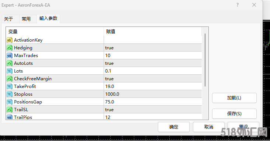
Task: Select the CheckFreeMargin true value cell
Action: pyautogui.click(x=153, y=79)
